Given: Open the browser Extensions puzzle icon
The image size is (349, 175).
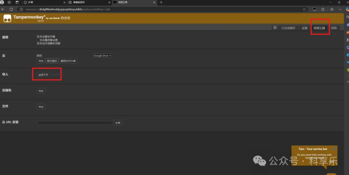Looking at the screenshot, I should (323, 9).
